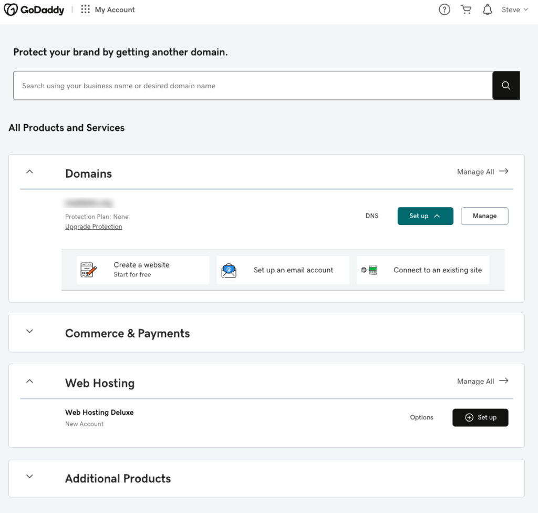Open the Steve account dropdown
The height and width of the screenshot is (513, 538).
point(514,9)
